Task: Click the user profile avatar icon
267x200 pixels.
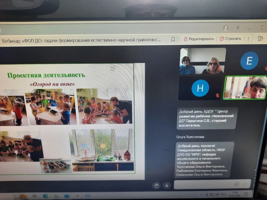Action: pyautogui.click(x=226, y=28)
